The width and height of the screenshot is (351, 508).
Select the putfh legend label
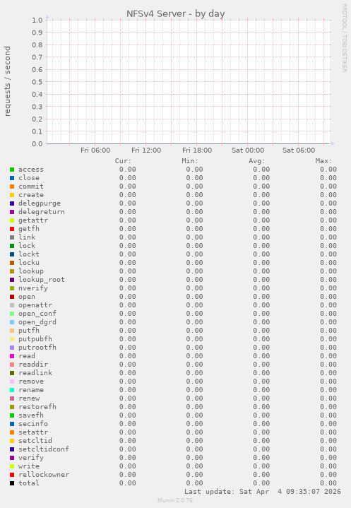29,331
